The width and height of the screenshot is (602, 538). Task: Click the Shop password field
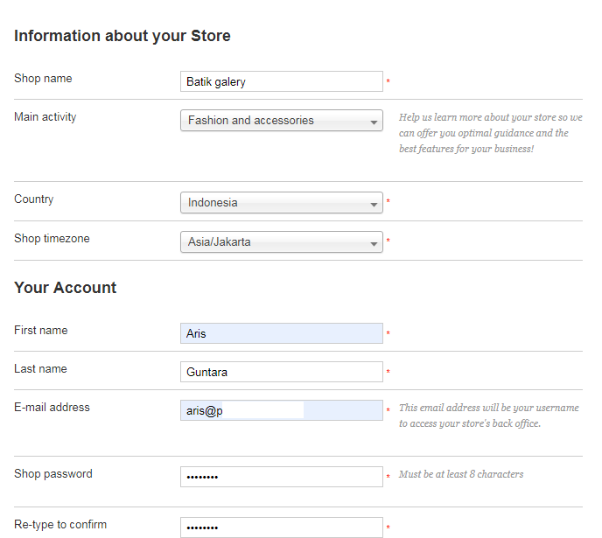[282, 477]
